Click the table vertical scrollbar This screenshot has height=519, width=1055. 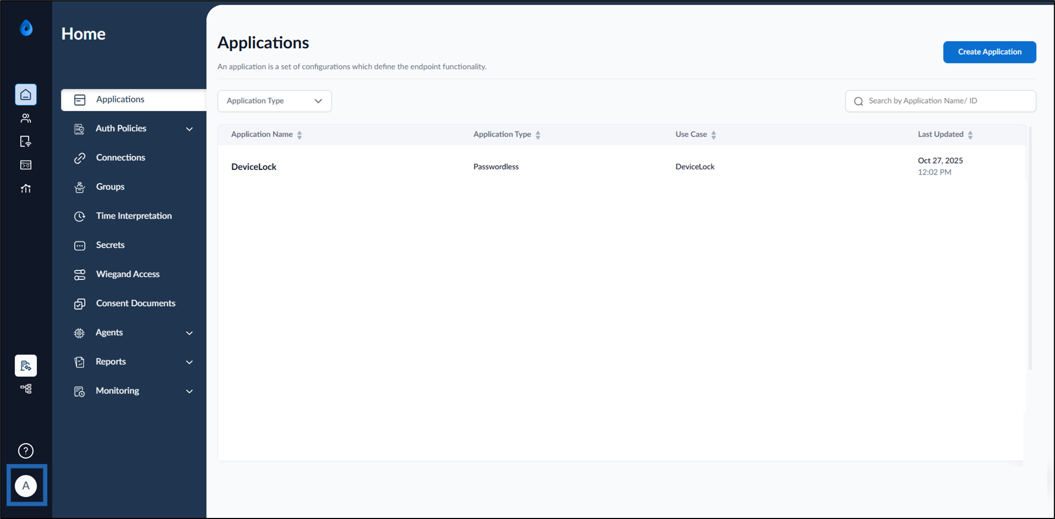pos(1030,247)
